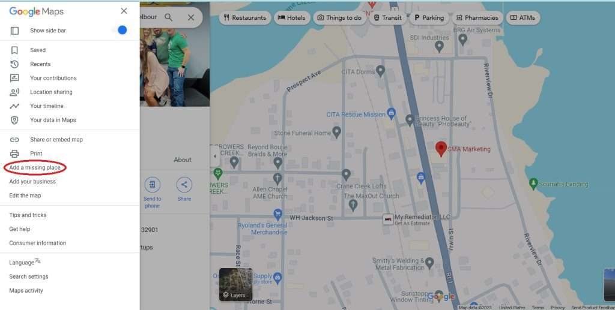Filter map by Restaurants
The width and height of the screenshot is (615, 310).
[x=245, y=17]
